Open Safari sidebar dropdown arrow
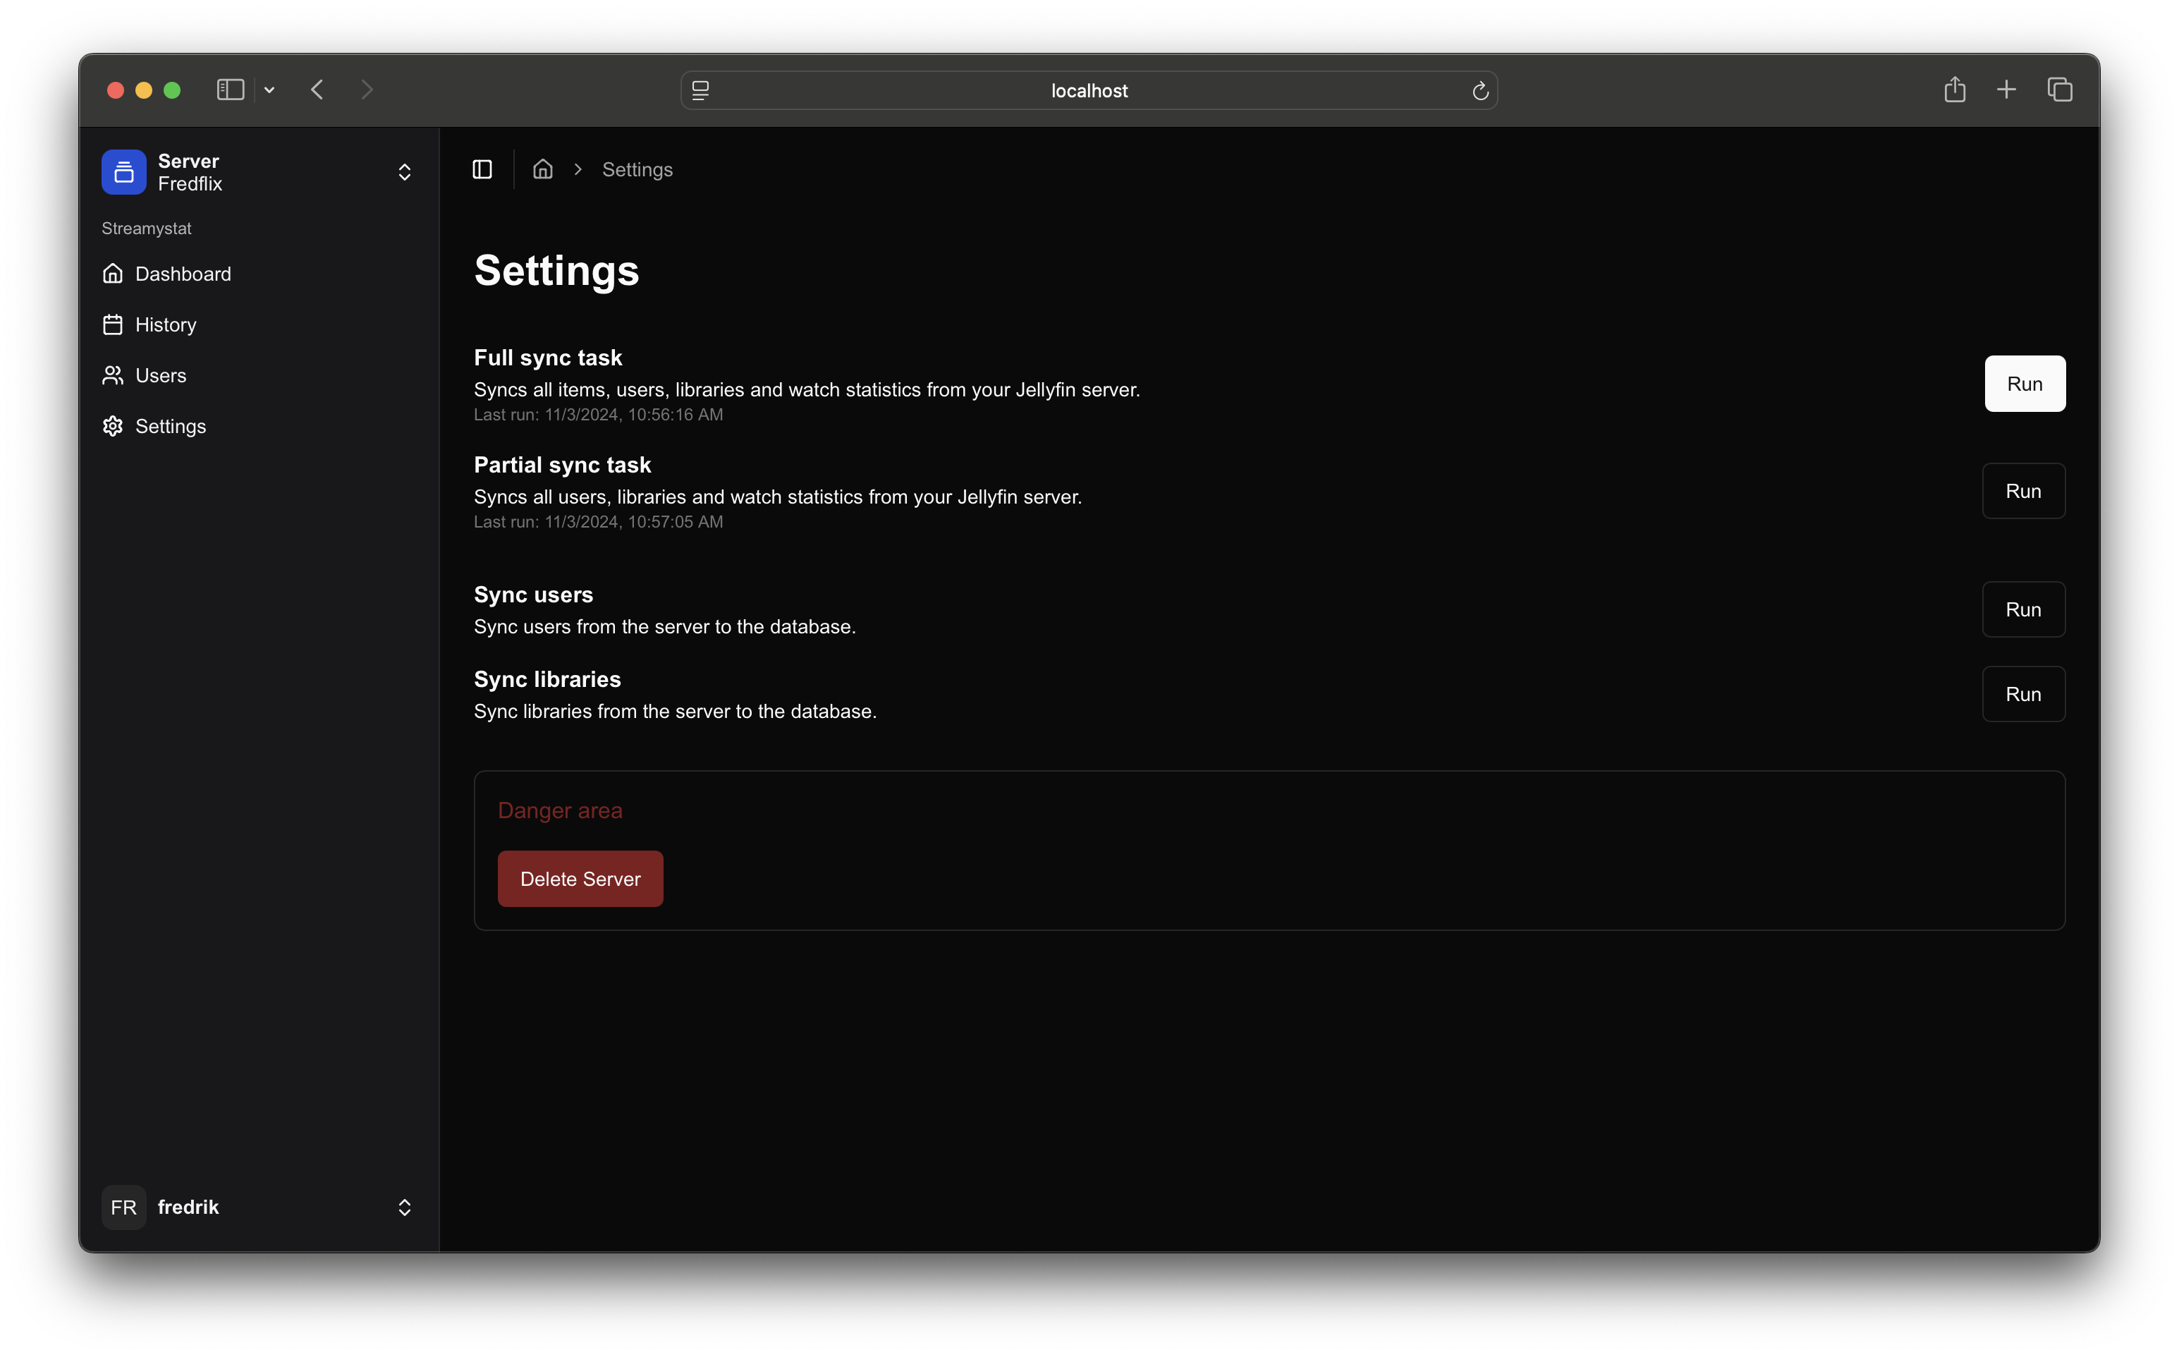 tap(269, 90)
